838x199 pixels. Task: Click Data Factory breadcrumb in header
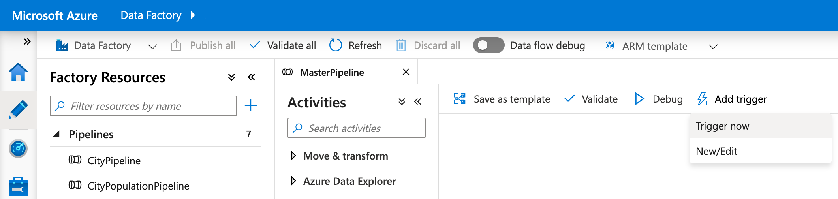[151, 15]
